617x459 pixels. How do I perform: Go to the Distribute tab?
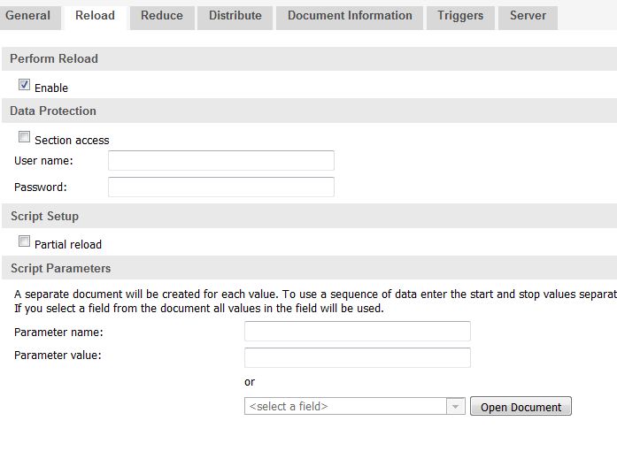[x=235, y=16]
